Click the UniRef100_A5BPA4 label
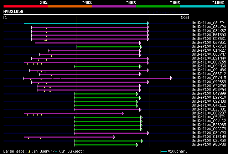The height and width of the screenshot is (154, 228). coord(209,90)
